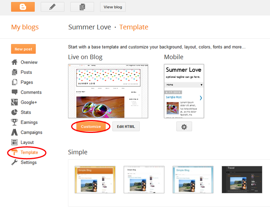Open the posts list icon button
The width and height of the screenshot is (270, 209).
pos(82,7)
